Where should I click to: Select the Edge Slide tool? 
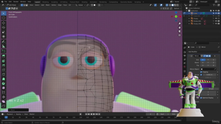pyautogui.click(x=3, y=92)
